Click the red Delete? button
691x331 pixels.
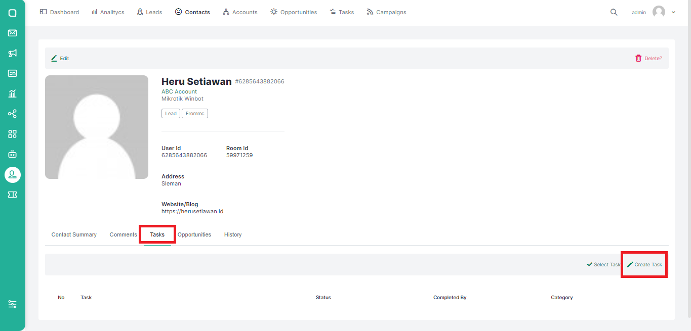(648, 58)
